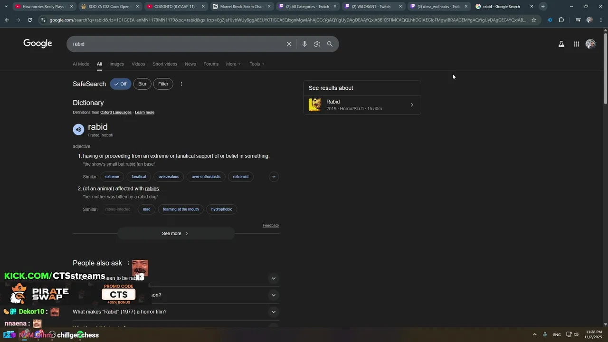Go back to the previous page
608x342 pixels.
pos(7,20)
